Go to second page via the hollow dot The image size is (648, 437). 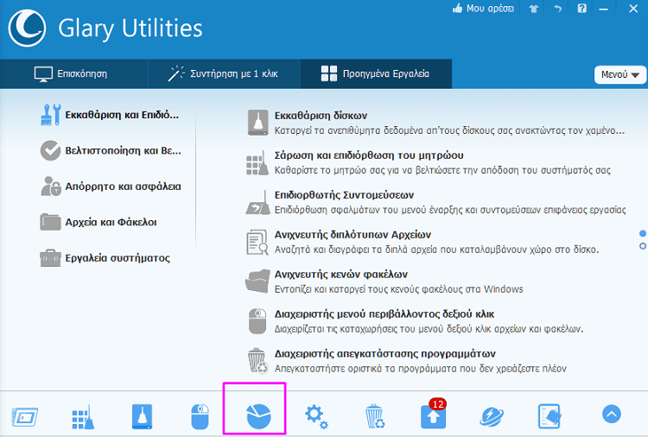(x=643, y=246)
